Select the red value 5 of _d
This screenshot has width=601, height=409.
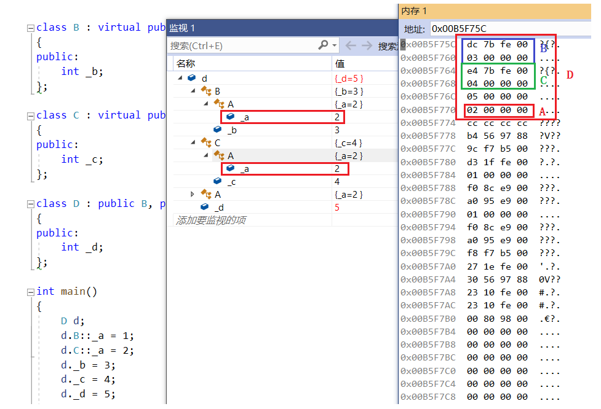tap(337, 208)
